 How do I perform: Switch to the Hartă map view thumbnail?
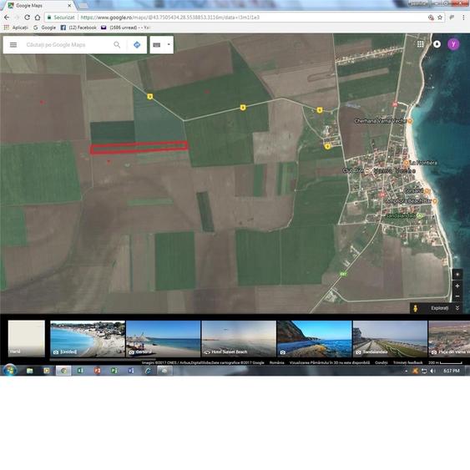[x=27, y=338]
